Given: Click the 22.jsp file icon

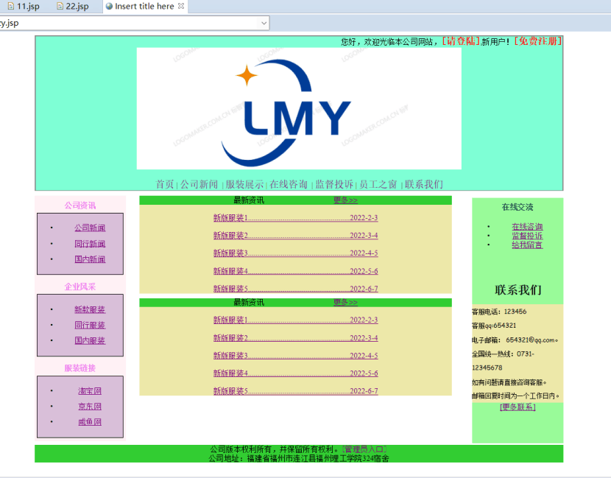Looking at the screenshot, I should tap(60, 6).
